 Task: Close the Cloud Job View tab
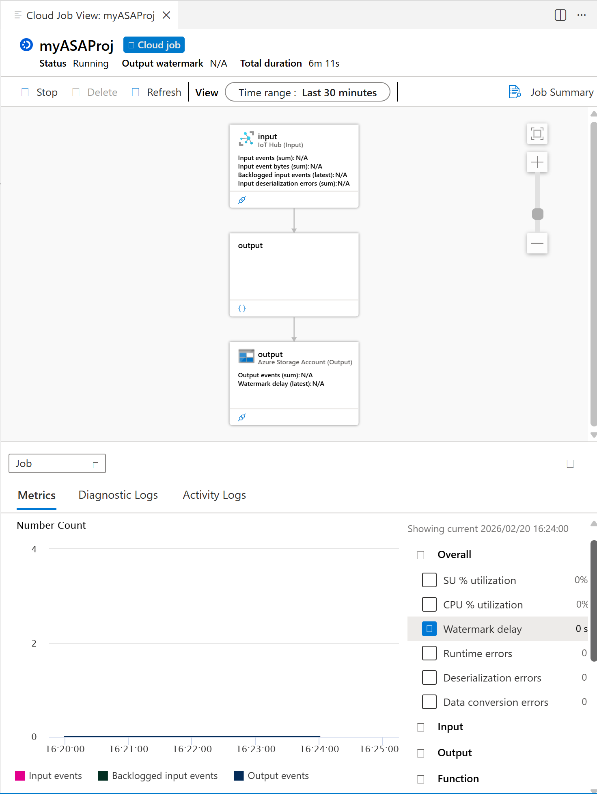click(166, 15)
